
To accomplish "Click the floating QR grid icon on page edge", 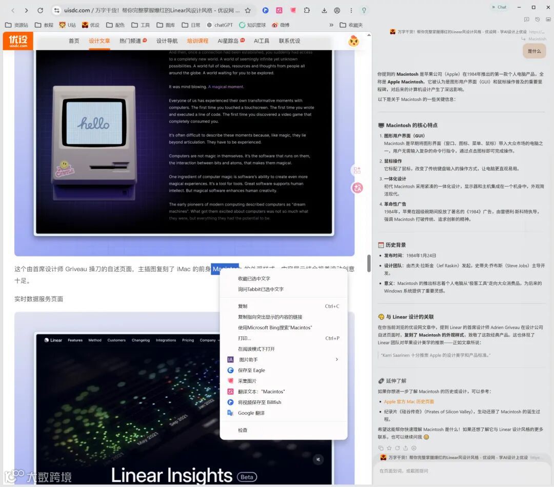I will pyautogui.click(x=357, y=171).
